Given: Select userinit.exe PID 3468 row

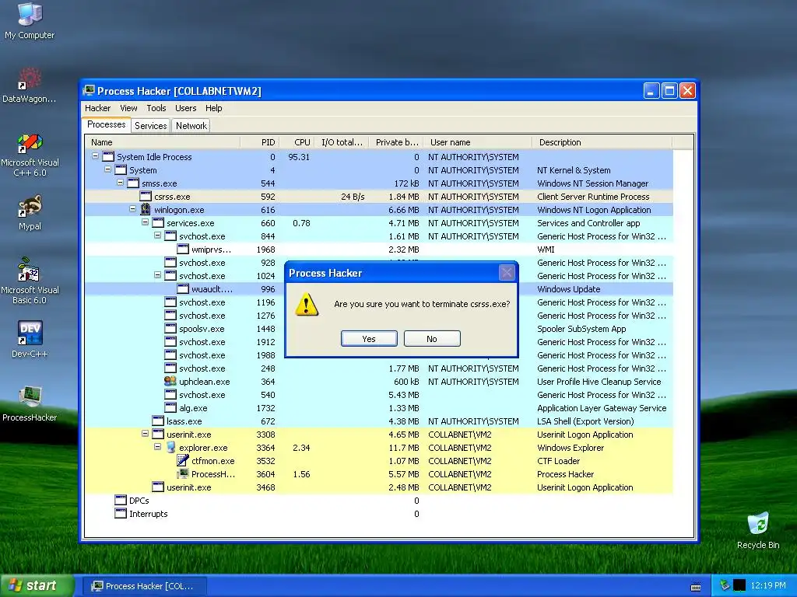Looking at the screenshot, I should 379,487.
